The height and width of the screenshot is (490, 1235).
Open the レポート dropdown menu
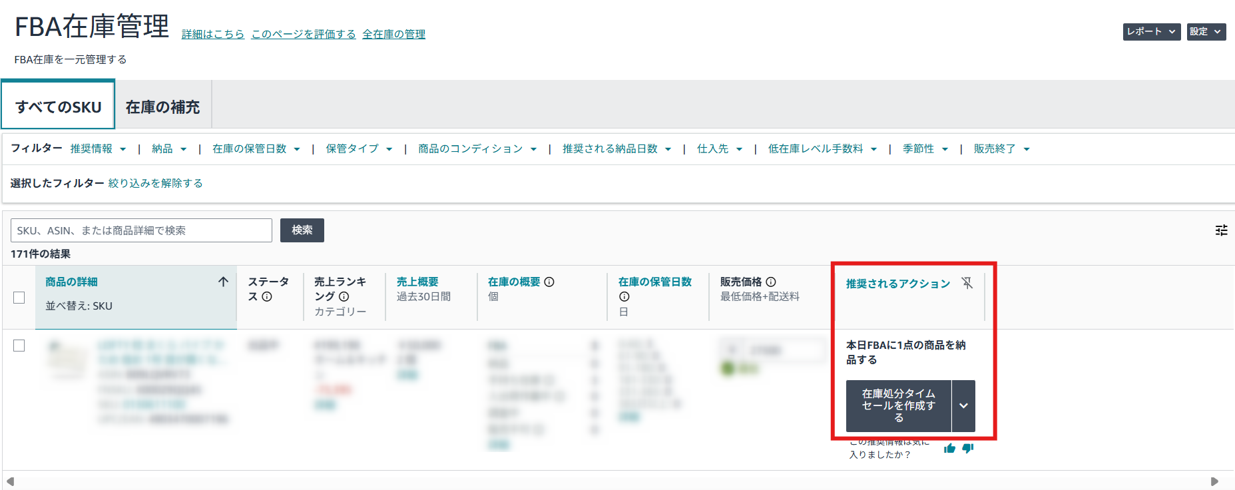[1151, 32]
